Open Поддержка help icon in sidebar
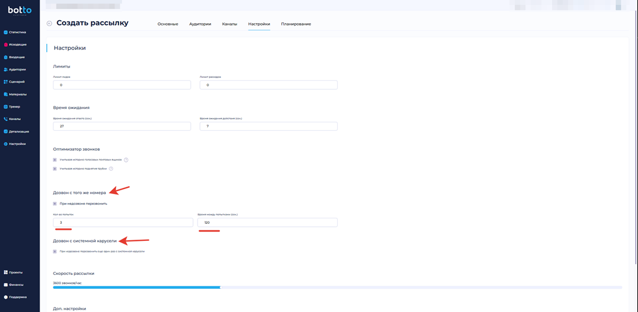638x312 pixels. coord(6,297)
